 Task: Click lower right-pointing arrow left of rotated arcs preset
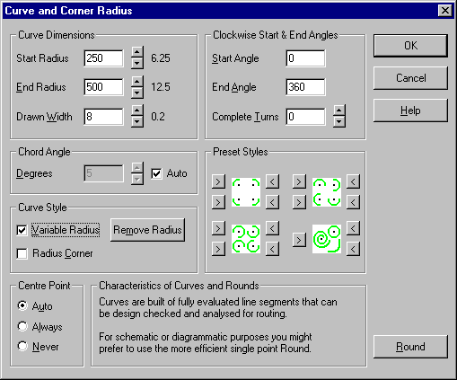[299, 202]
